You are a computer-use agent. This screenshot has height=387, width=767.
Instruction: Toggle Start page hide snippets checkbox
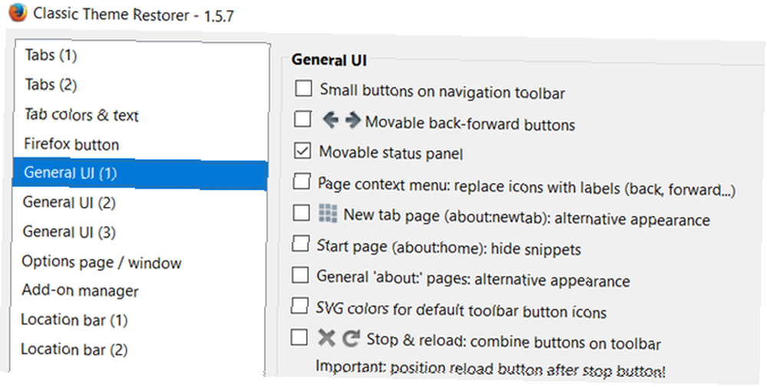tap(301, 244)
